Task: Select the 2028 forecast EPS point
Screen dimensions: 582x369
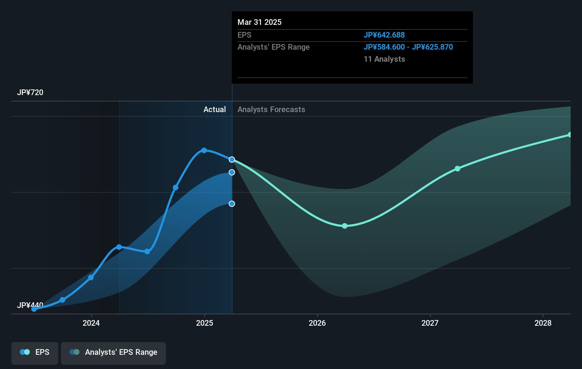Action: [570, 135]
